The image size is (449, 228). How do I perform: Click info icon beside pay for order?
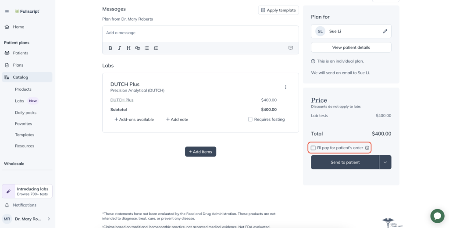(x=367, y=148)
